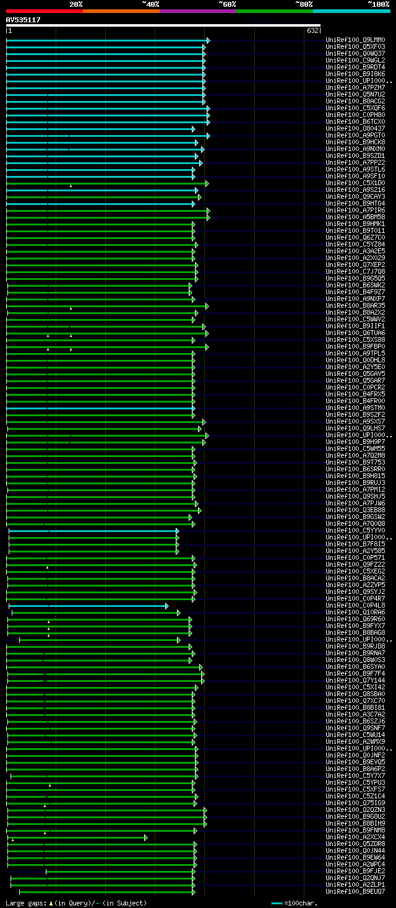This screenshot has height=908, width=396.
Task: Select hit label UniRef100_Q7Y144
Action: (355, 681)
